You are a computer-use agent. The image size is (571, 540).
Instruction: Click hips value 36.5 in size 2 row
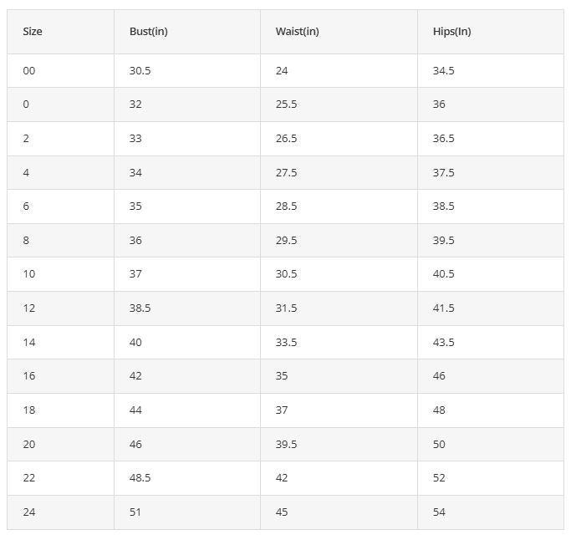[x=444, y=139]
